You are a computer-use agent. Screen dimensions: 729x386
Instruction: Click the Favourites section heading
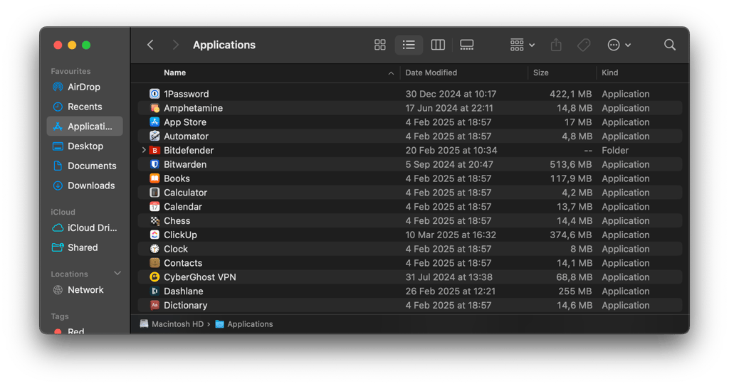70,71
